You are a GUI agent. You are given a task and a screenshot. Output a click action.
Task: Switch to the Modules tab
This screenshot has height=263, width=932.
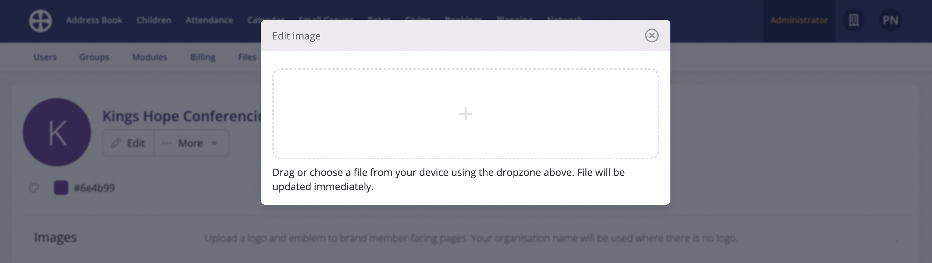[x=149, y=57]
